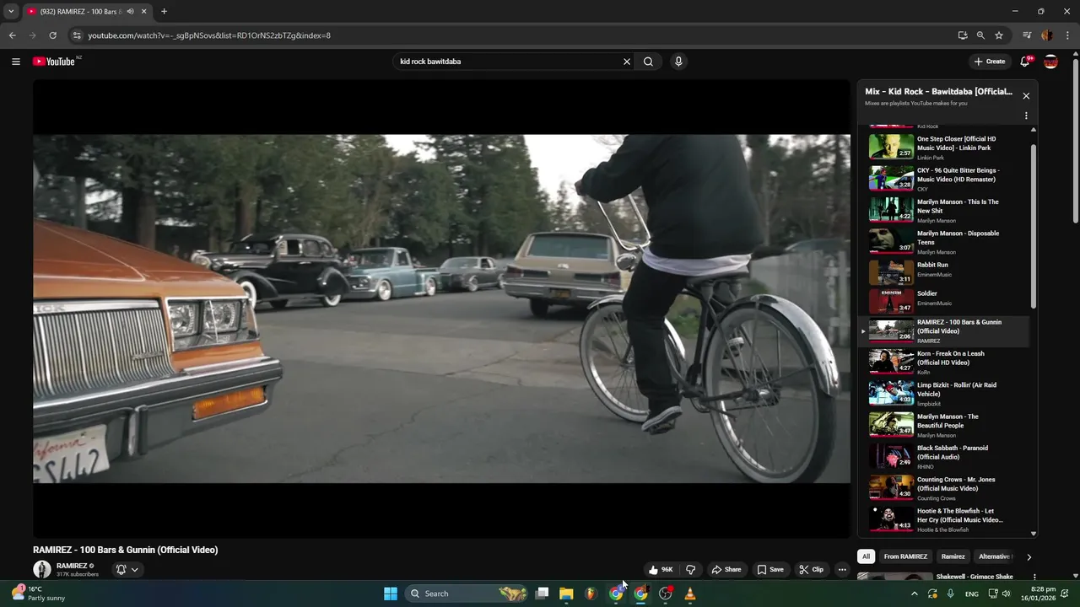1080x607 pixels.
Task: Mute tab via speaker icon on tab
Action: point(130,11)
